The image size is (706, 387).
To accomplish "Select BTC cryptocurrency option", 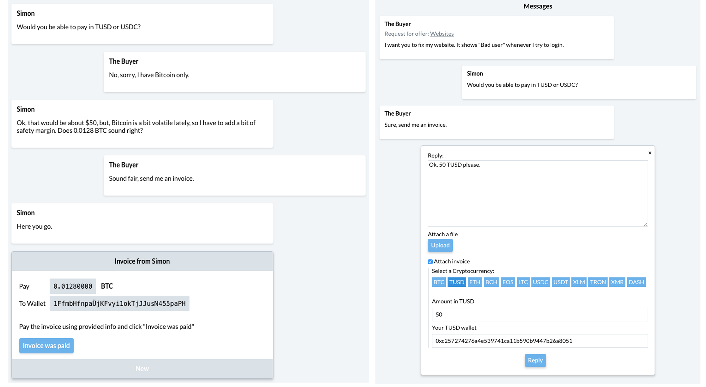I will coord(438,282).
